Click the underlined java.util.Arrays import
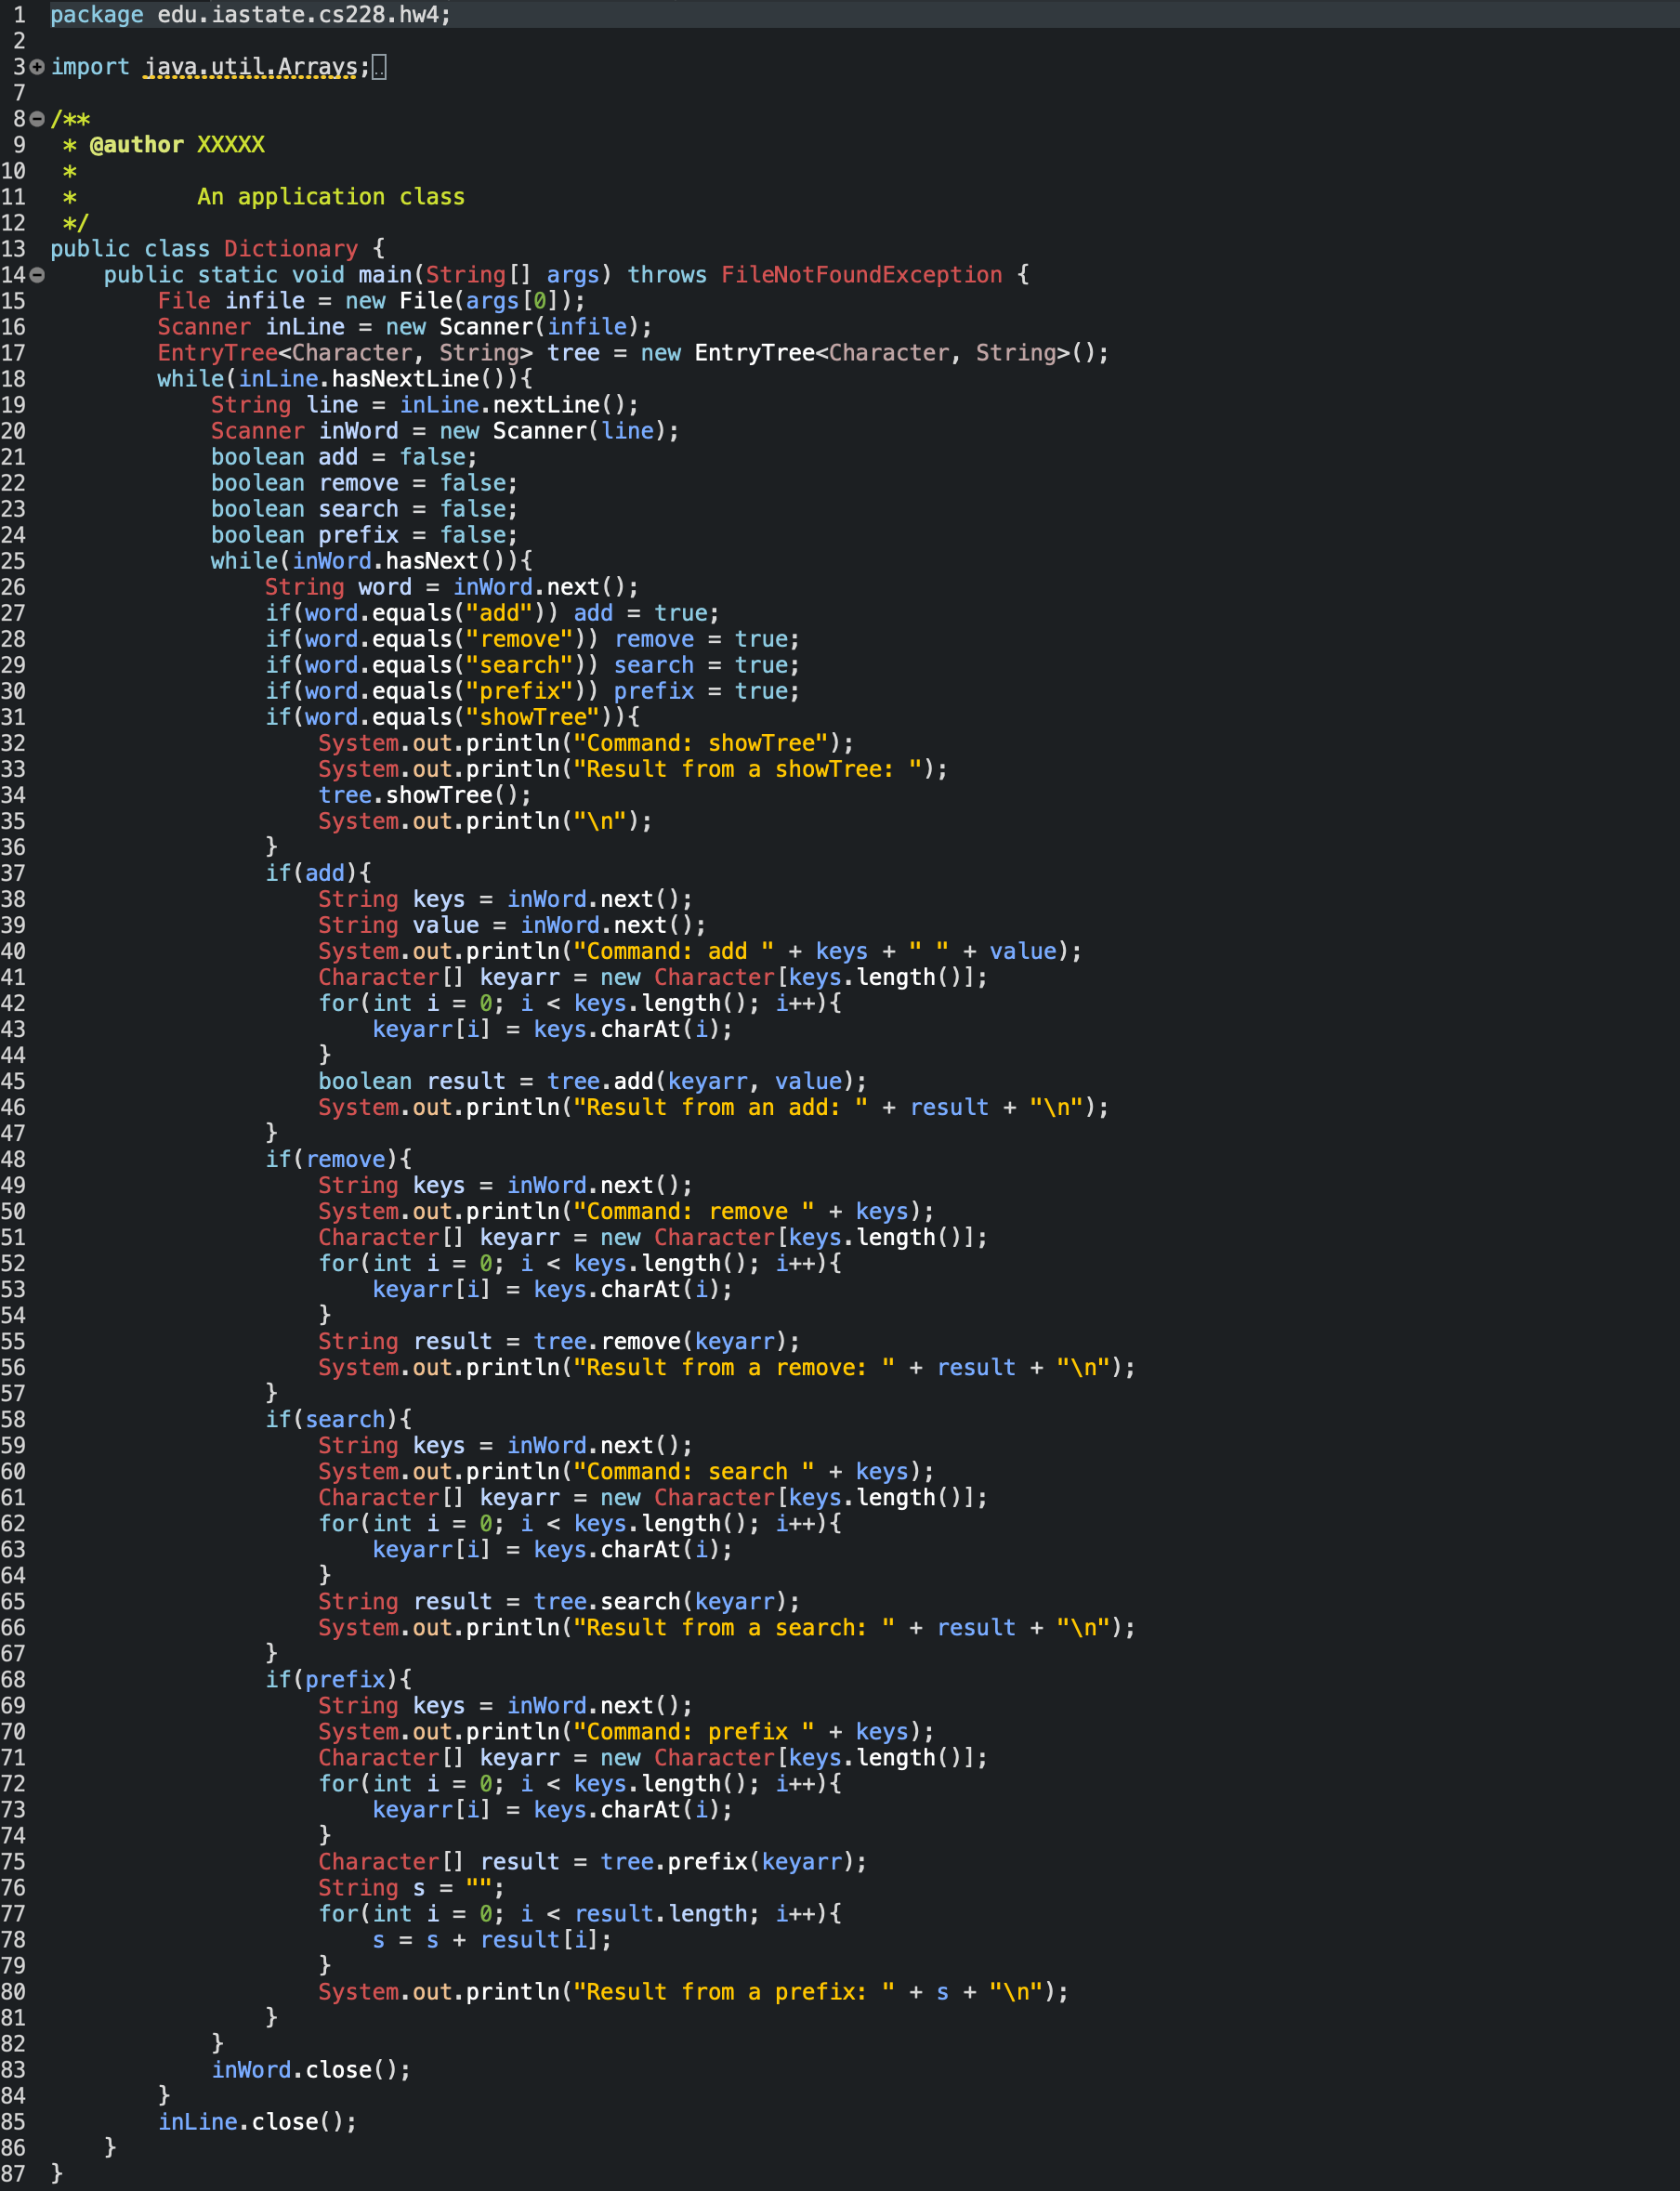 251,67
